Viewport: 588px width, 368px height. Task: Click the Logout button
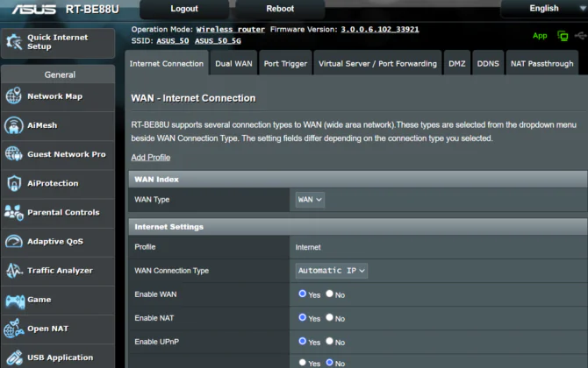(184, 9)
